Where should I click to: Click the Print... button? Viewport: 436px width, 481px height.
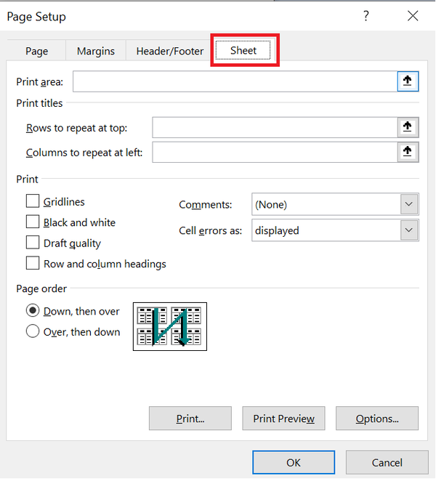(190, 419)
